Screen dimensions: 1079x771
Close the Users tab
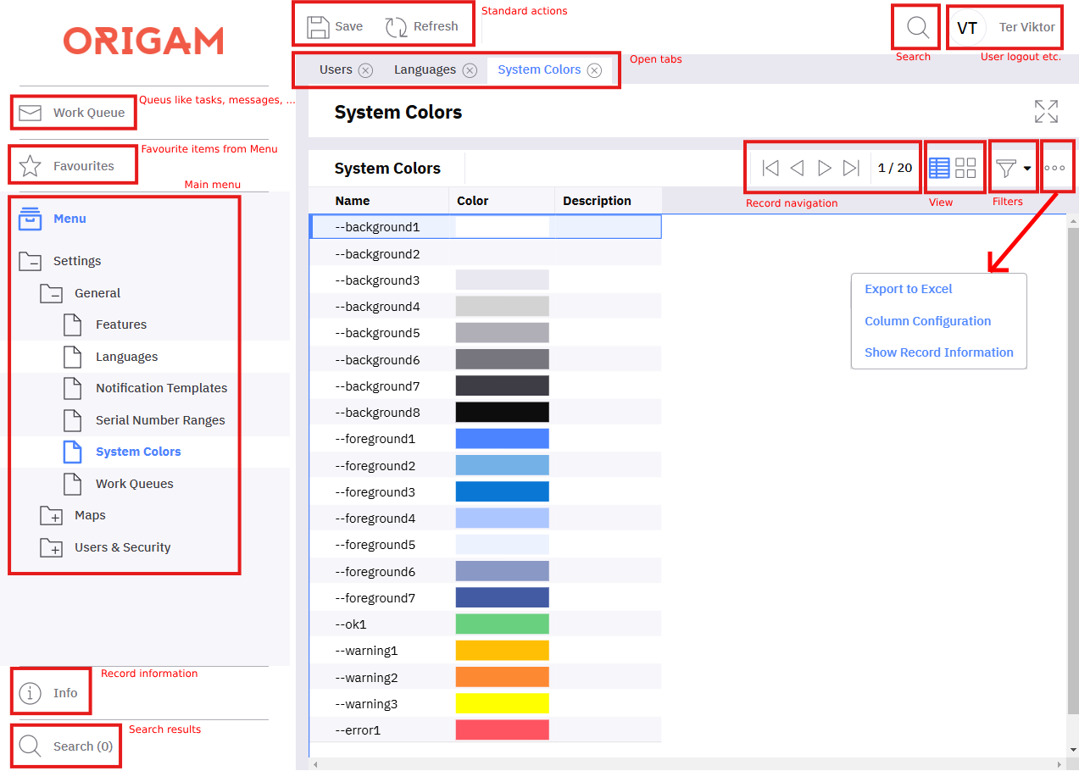[365, 70]
